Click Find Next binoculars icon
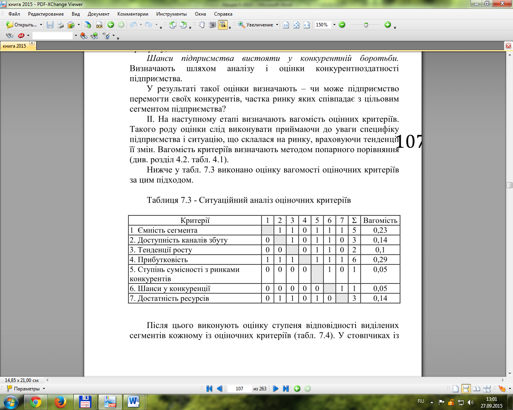 pos(94,36)
